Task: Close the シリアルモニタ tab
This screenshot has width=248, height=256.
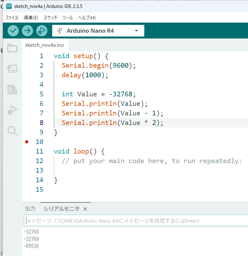Action: 85,209
